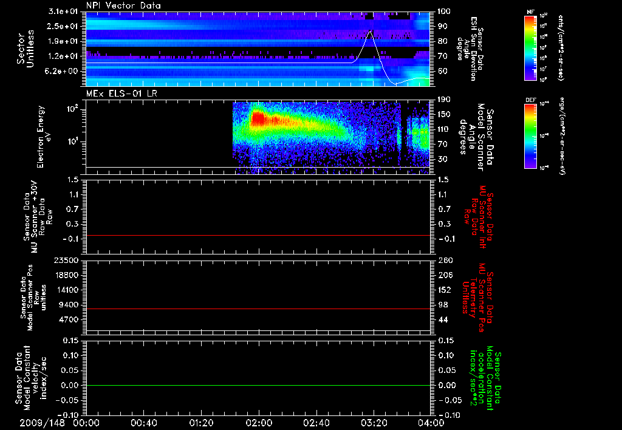The height and width of the screenshot is (430, 622).
Task: Click the "150" Scanner Angle tick label
Action: (x=444, y=115)
